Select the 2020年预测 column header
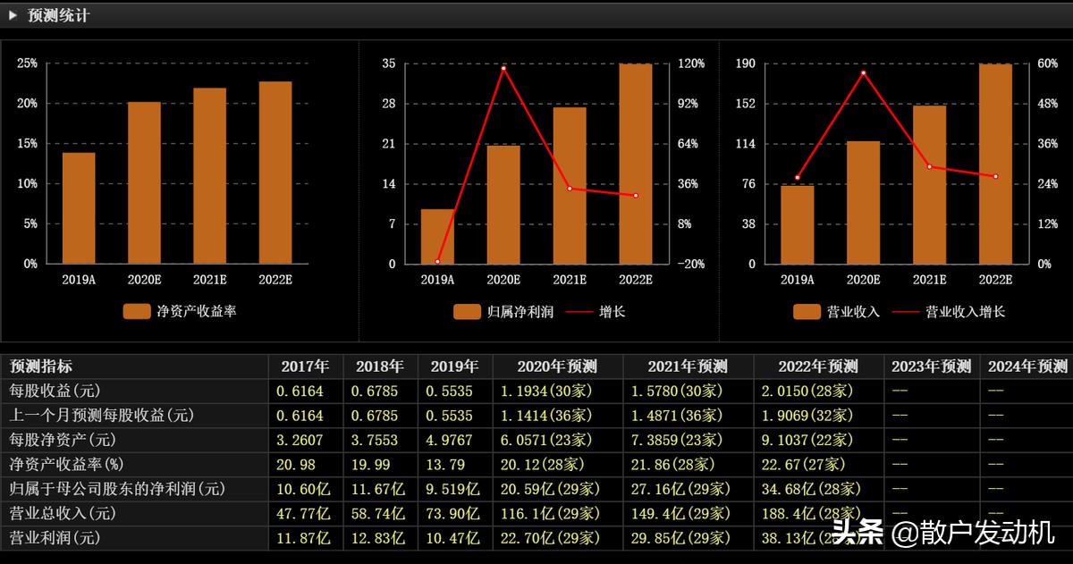The width and height of the screenshot is (1073, 564). click(557, 366)
